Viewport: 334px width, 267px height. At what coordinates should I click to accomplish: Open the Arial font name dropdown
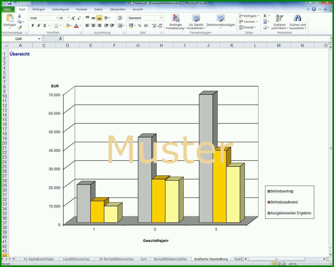(x=57, y=18)
